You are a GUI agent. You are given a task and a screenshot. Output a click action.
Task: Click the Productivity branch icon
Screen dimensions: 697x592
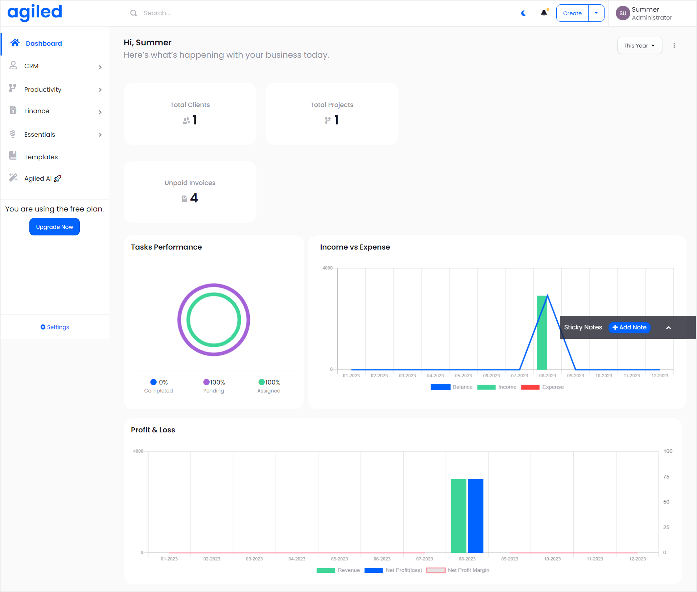tap(13, 88)
